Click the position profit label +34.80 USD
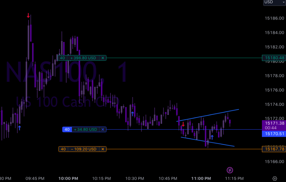Screen dimensions: 286x182 [x=86, y=130]
